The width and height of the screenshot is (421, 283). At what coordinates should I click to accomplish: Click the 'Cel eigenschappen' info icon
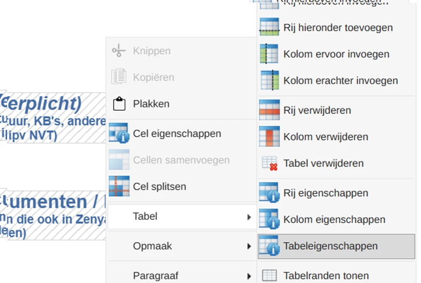point(119,133)
